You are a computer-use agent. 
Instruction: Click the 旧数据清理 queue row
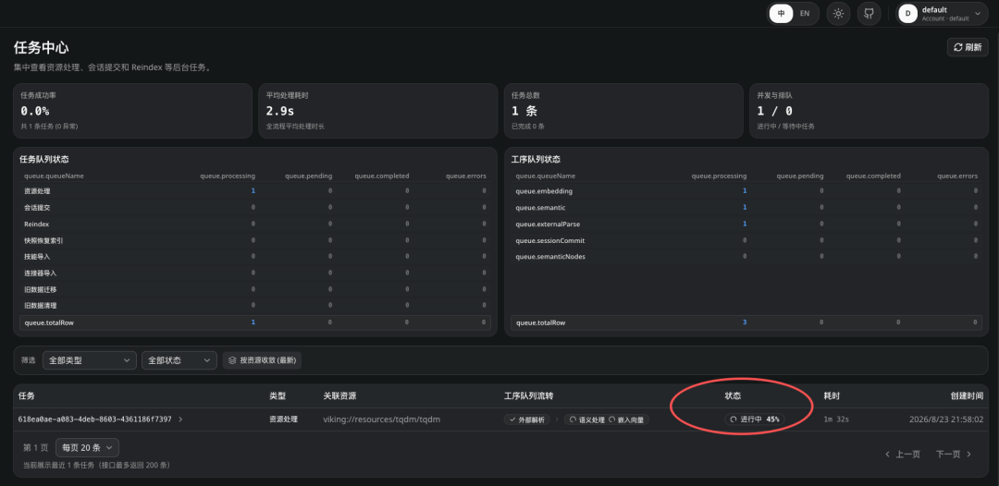click(x=255, y=305)
